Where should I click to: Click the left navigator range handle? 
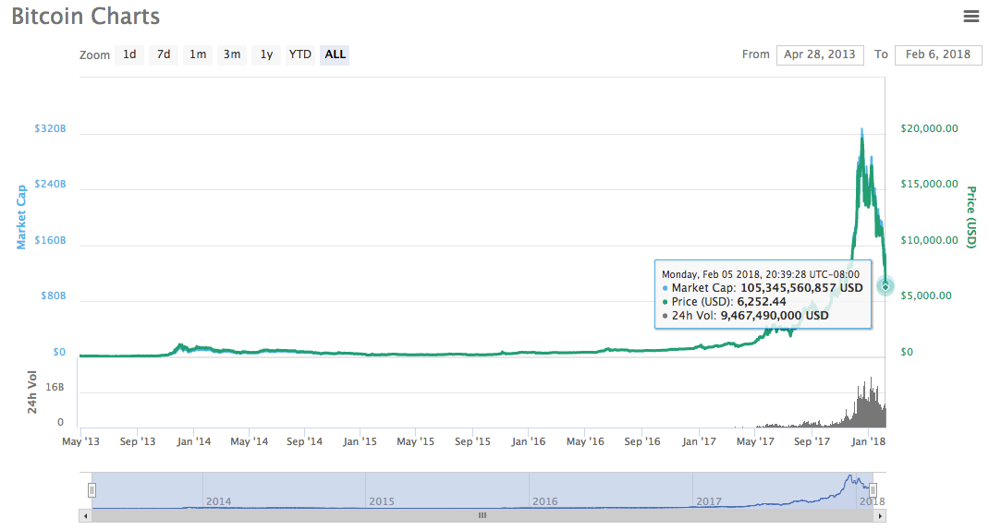[92, 489]
